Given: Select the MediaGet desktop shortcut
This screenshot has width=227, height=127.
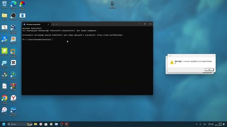Looking at the screenshot, I should (x=13, y=75).
